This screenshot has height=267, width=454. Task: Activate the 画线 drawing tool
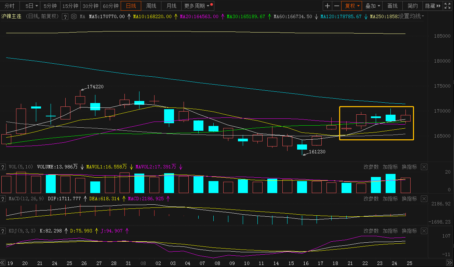tap(392, 6)
